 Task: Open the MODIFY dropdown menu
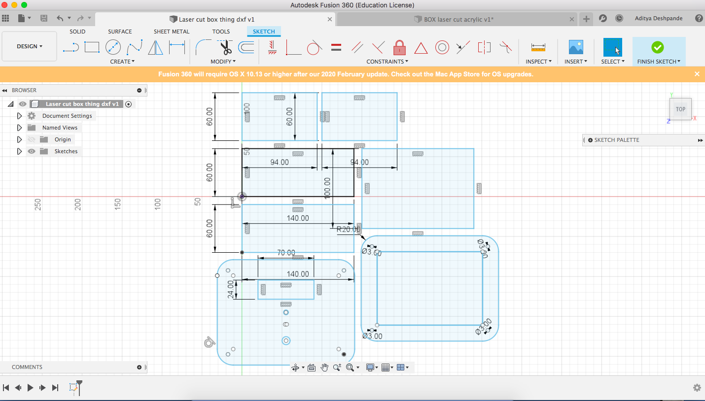(223, 62)
